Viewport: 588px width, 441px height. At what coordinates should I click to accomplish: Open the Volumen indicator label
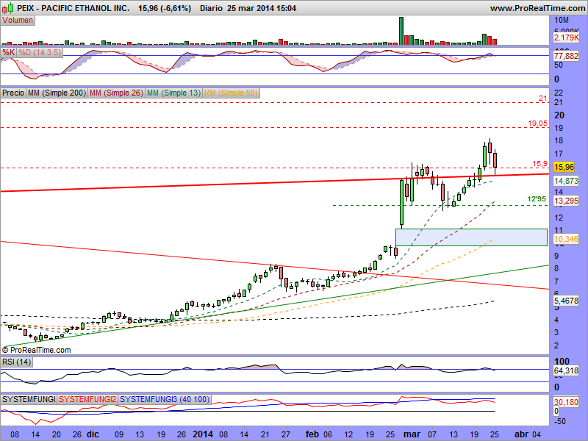pos(18,21)
